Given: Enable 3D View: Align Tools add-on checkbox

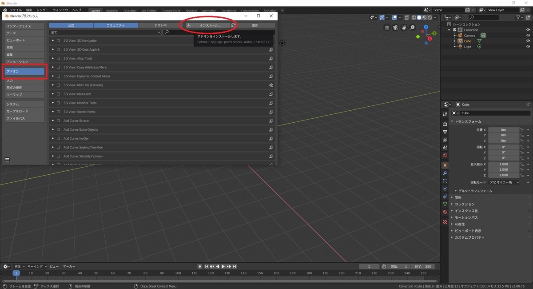Looking at the screenshot, I should tap(58, 58).
